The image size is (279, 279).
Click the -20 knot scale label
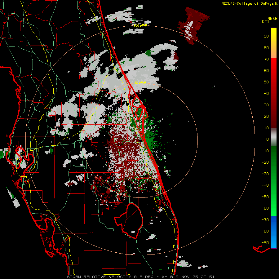pyautogui.click(x=265, y=162)
